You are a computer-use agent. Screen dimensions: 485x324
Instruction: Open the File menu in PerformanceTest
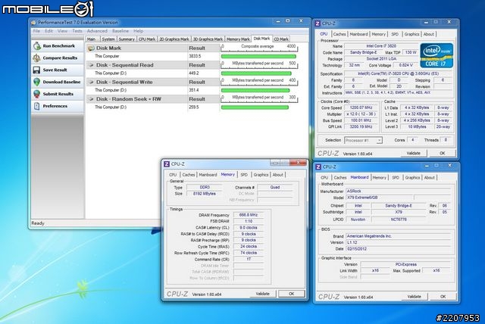pos(36,31)
